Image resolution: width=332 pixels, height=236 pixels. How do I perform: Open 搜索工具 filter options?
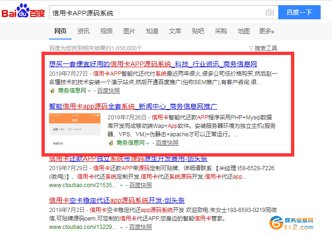pos(266,48)
